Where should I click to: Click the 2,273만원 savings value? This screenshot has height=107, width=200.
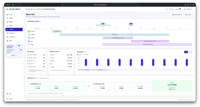point(172,85)
